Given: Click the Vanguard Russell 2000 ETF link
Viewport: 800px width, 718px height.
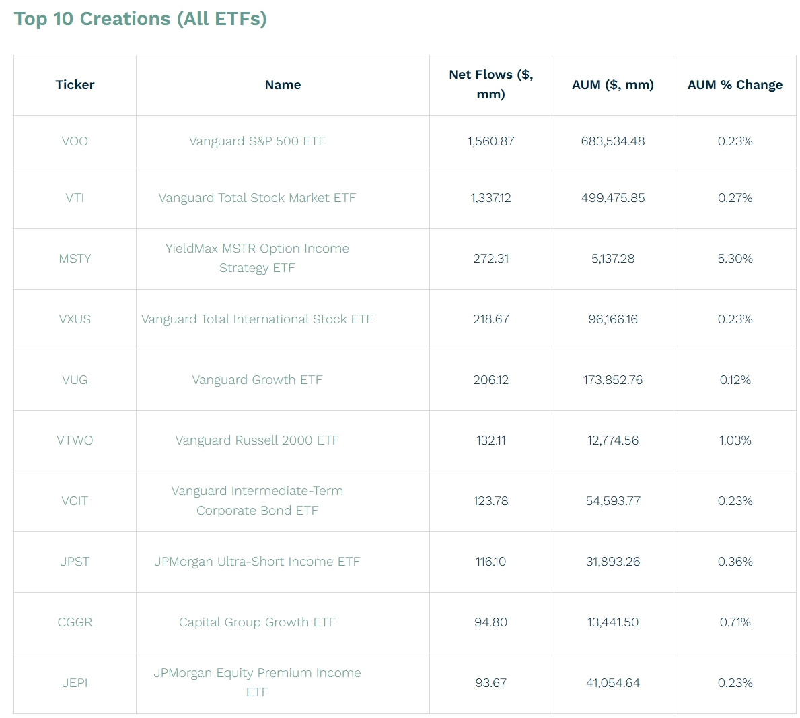Looking at the screenshot, I should [257, 440].
